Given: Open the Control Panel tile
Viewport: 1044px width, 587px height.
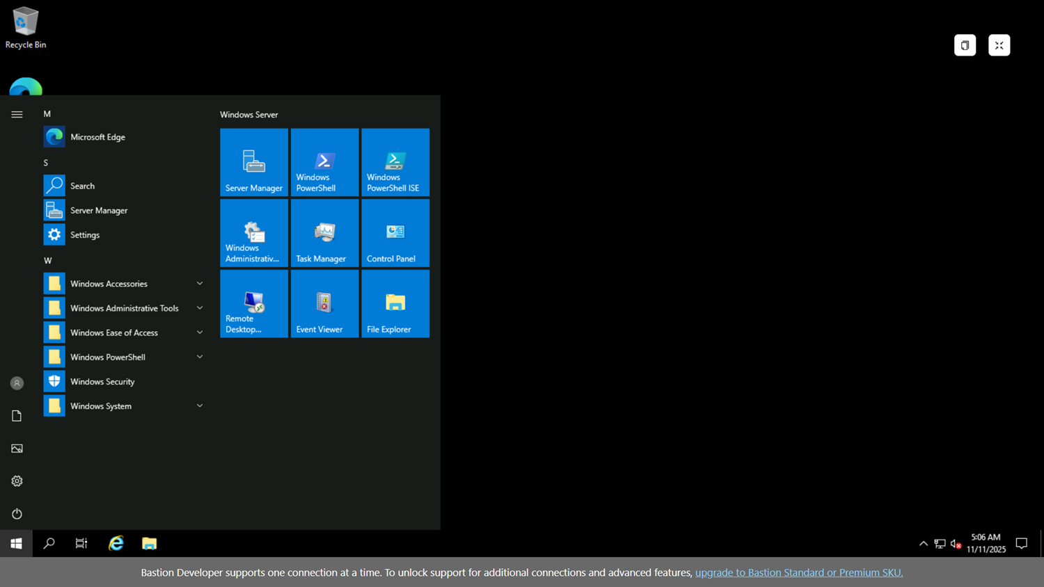Looking at the screenshot, I should [x=395, y=233].
